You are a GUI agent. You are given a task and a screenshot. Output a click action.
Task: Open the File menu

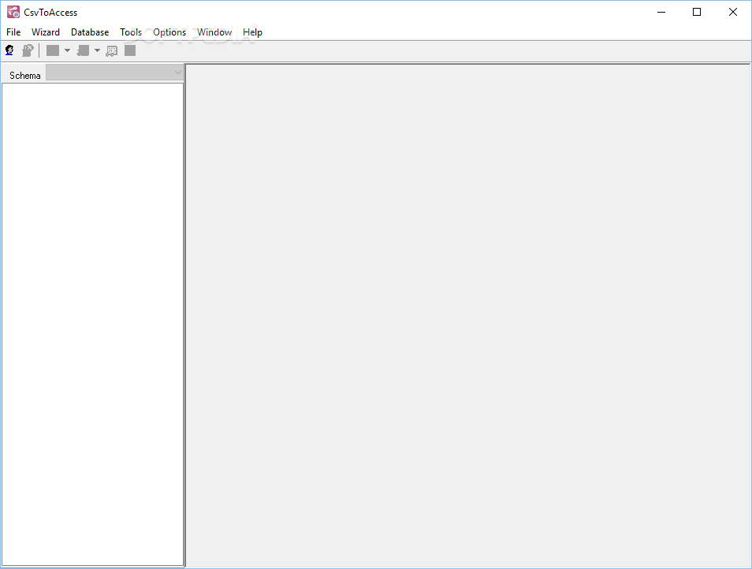click(x=13, y=32)
